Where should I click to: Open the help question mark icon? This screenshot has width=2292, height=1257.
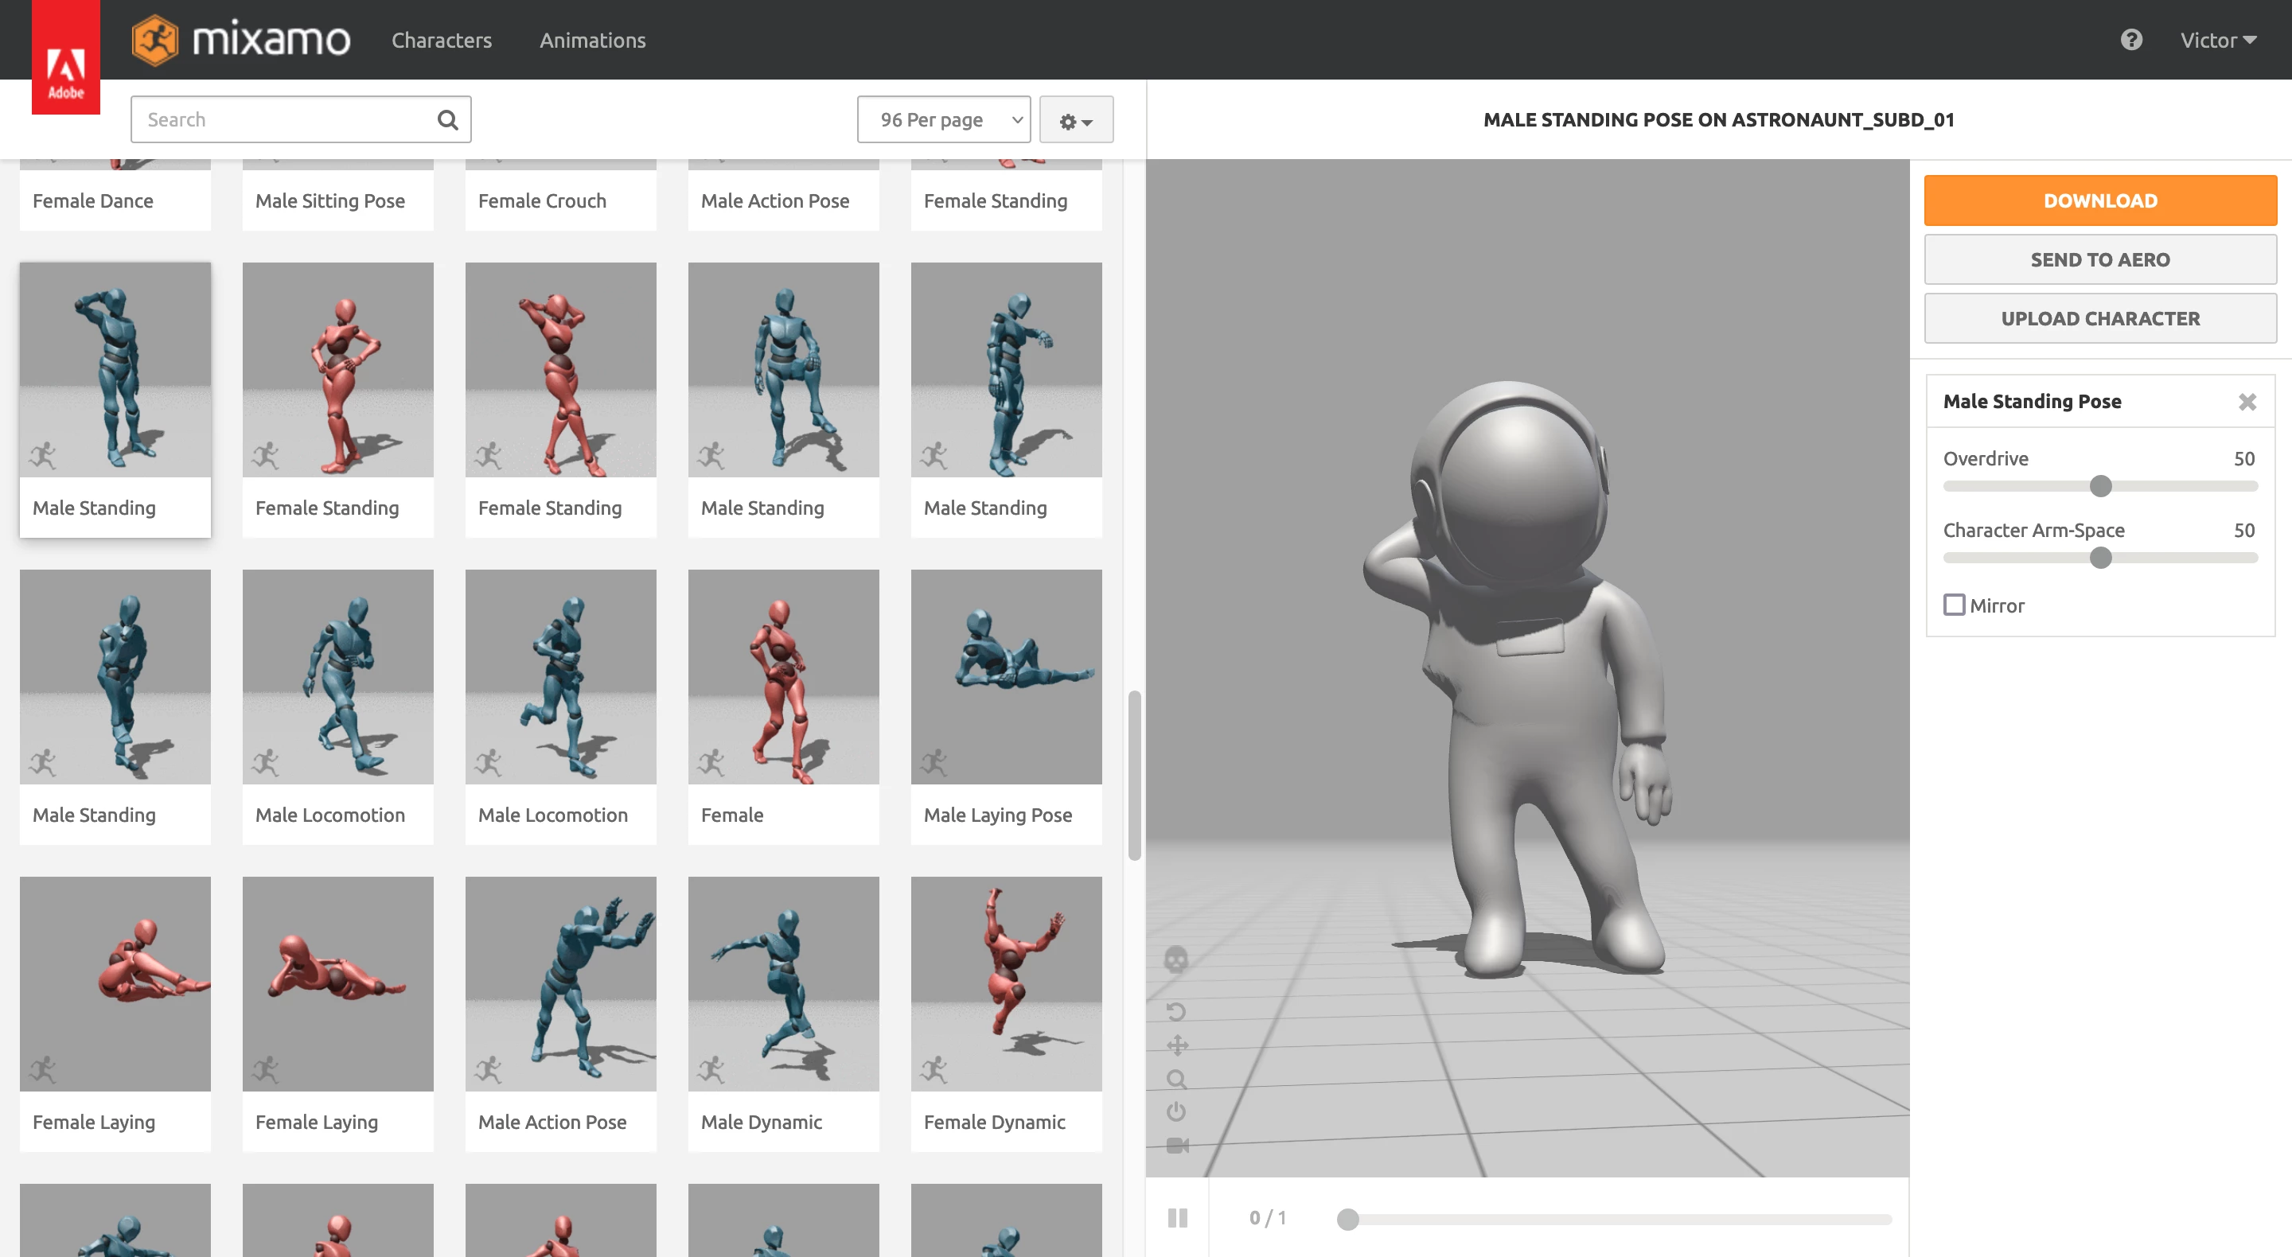click(2131, 40)
